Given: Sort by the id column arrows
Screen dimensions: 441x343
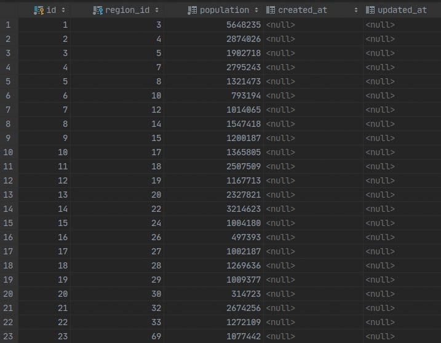Looking at the screenshot, I should 63,10.
